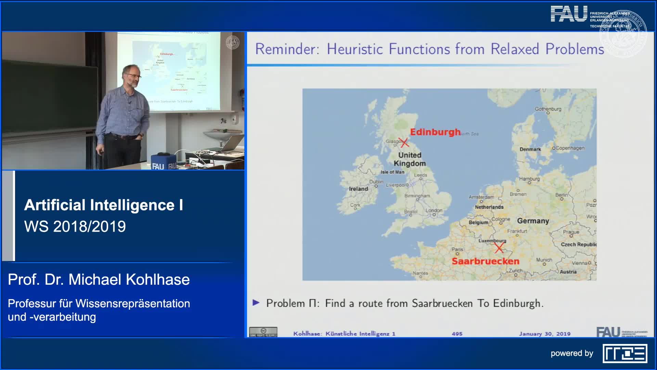
Task: Click the slide title 'Reminder: Heuristic Functions'
Action: point(429,49)
